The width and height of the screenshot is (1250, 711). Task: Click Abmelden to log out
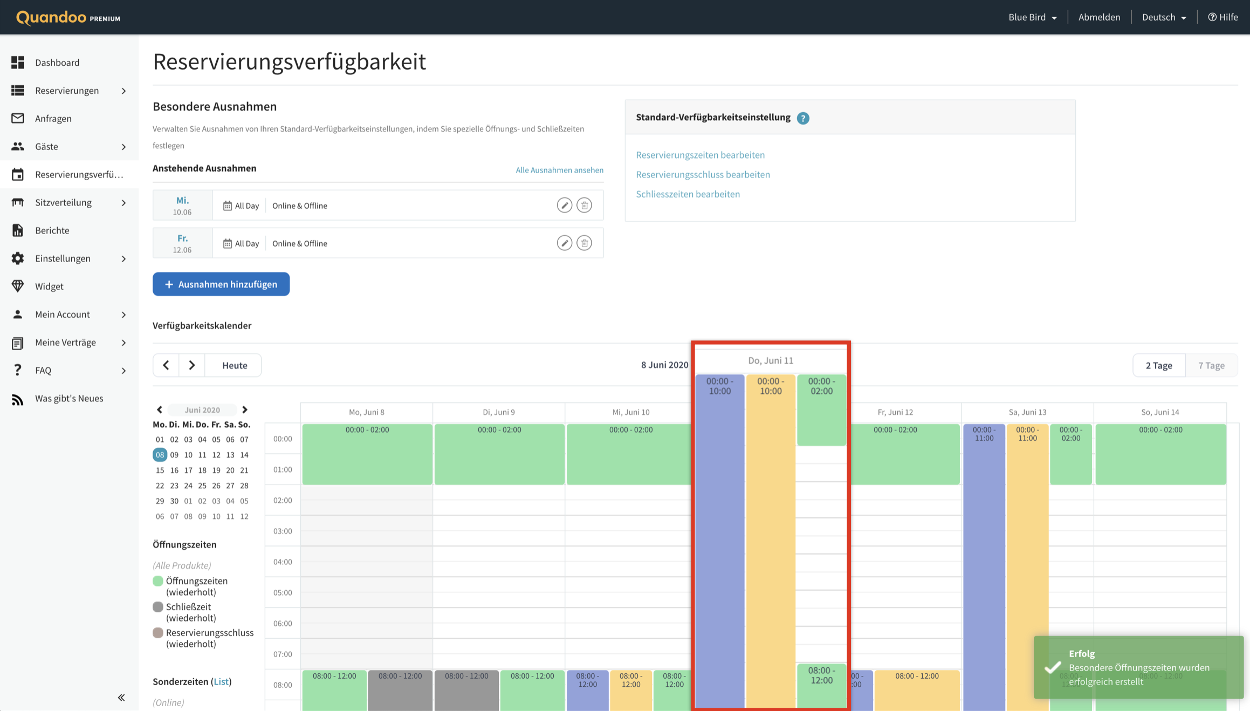(1099, 17)
